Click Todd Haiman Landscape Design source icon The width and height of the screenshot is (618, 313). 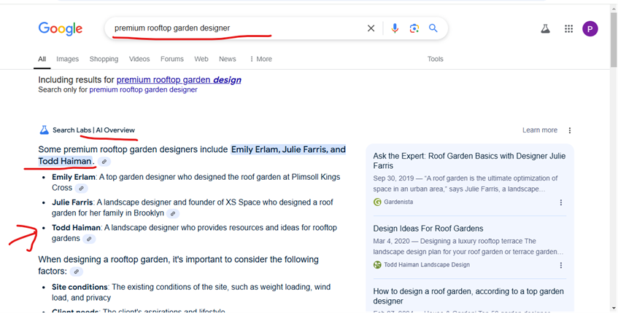(377, 265)
